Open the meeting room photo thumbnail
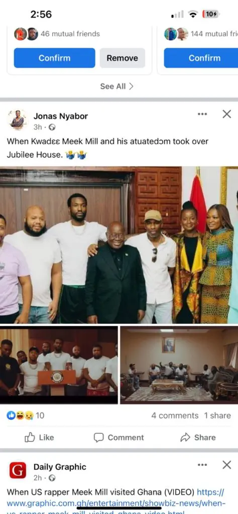 point(179,365)
